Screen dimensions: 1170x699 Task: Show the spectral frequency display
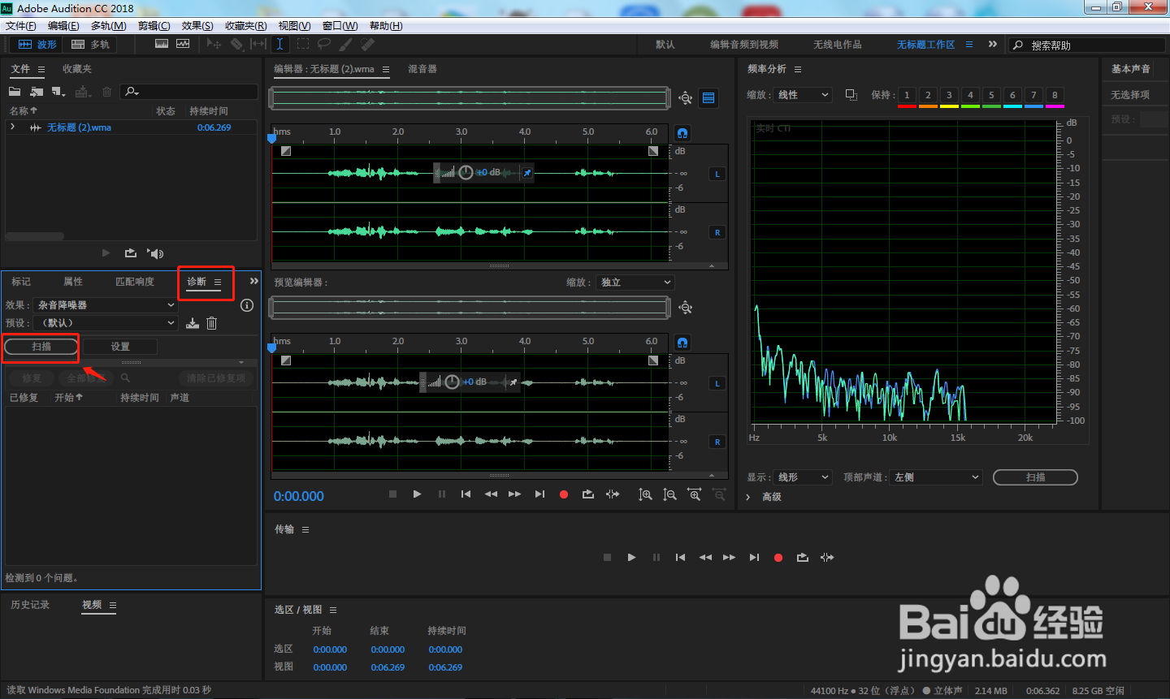[162, 44]
